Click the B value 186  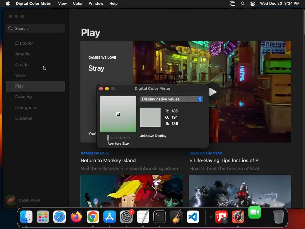coord(175,123)
